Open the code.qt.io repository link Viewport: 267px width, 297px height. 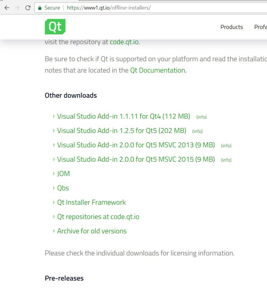pos(124,42)
